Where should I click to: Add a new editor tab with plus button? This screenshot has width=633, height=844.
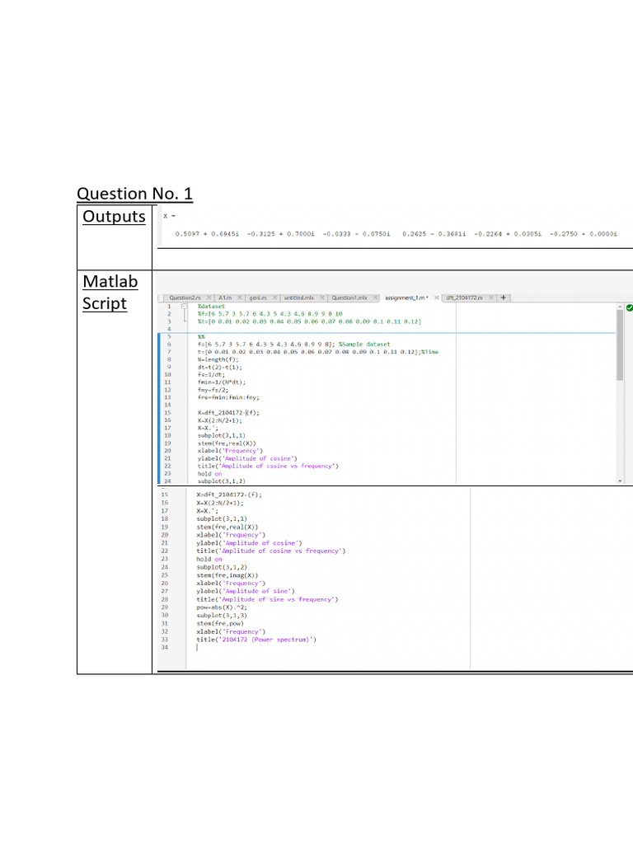[504, 298]
